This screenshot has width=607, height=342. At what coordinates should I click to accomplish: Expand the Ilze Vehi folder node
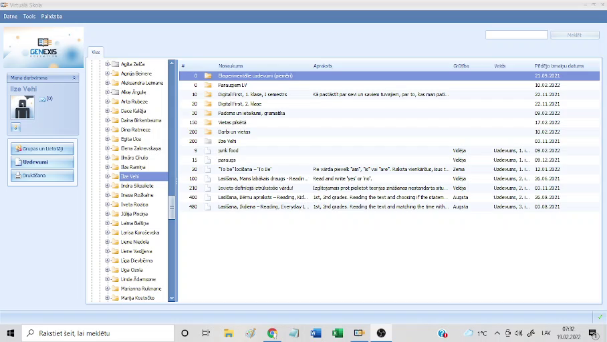coord(107,176)
